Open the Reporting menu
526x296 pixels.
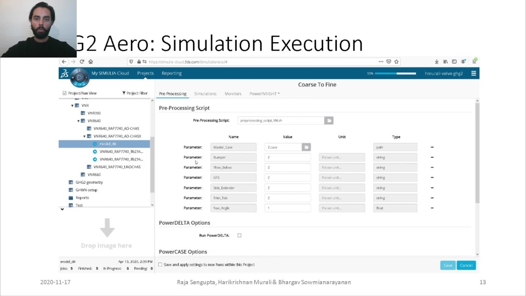pos(171,73)
